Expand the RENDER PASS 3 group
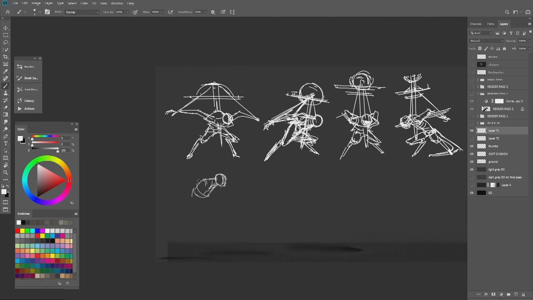This screenshot has height=300, width=533. pyautogui.click(x=478, y=87)
